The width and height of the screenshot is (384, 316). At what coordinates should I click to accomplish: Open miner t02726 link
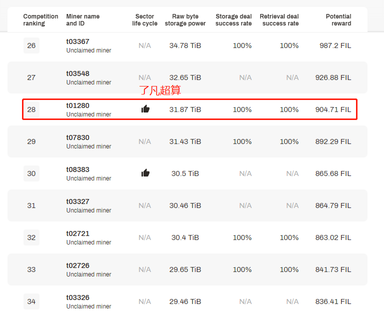coord(77,265)
